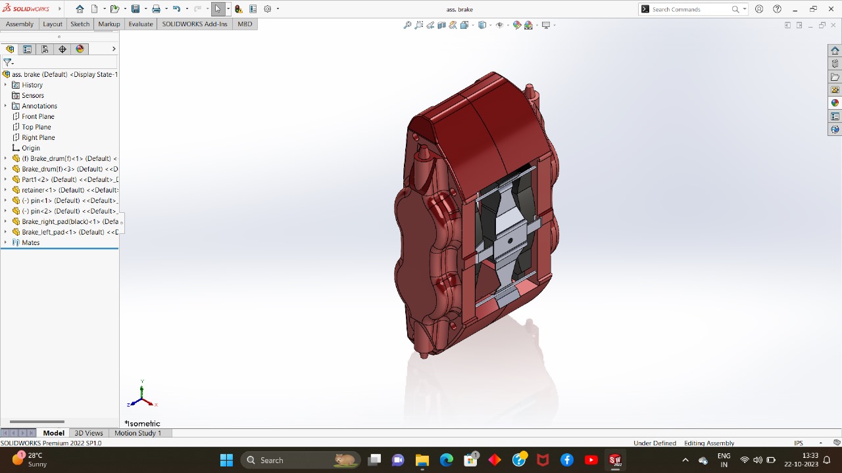Image resolution: width=842 pixels, height=473 pixels.
Task: Click Apply Scene icon in view toolbar
Action: pos(528,25)
